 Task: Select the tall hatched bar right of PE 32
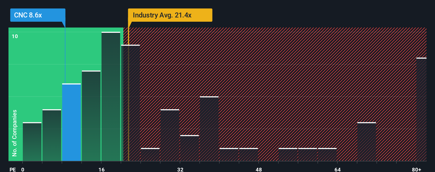pos(209,129)
